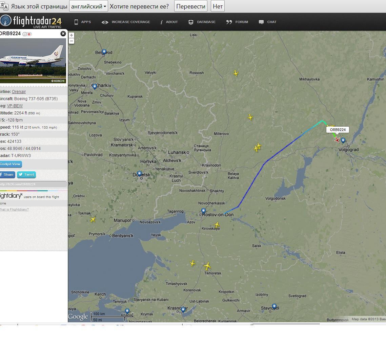Open the 'What is Flightdiary?' link
386x347 pixels.
tap(14, 210)
